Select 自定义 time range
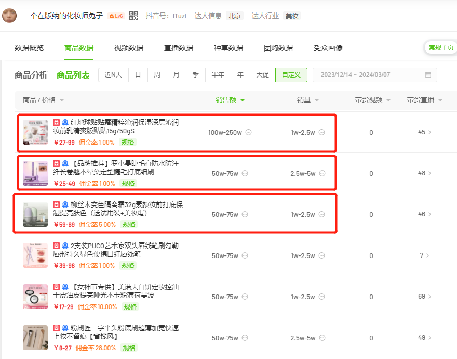 click(291, 75)
